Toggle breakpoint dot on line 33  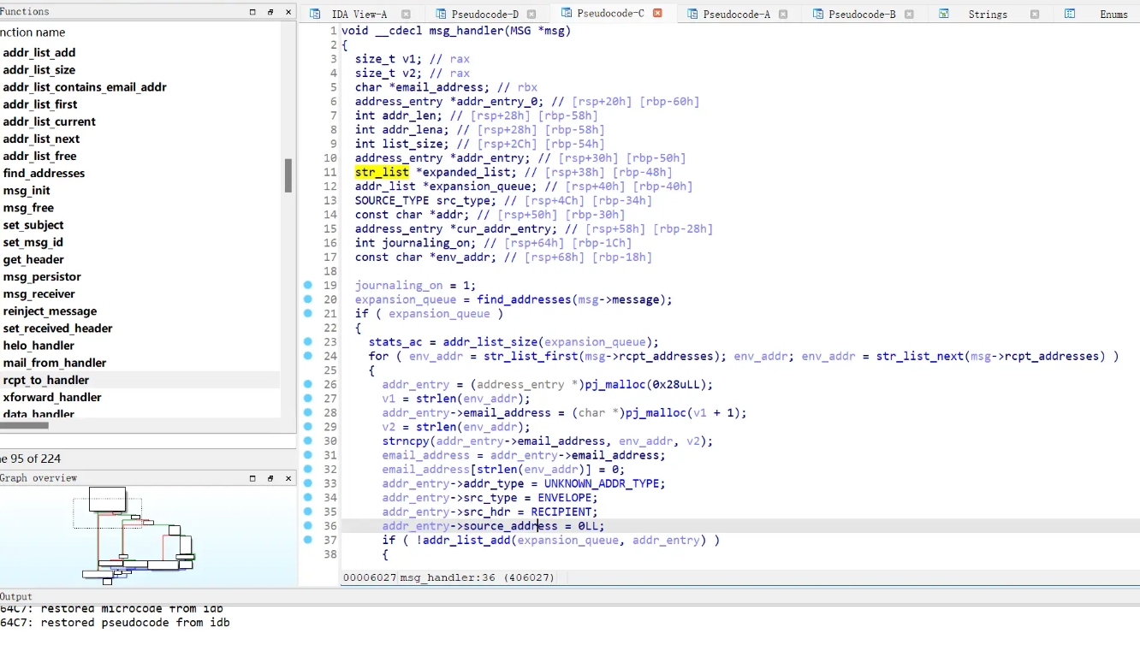point(308,483)
